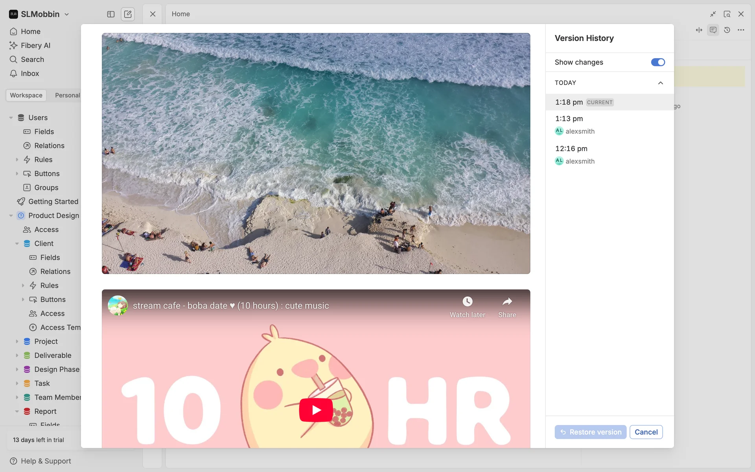Expand the Project database node
The height and width of the screenshot is (472, 755).
[17, 341]
